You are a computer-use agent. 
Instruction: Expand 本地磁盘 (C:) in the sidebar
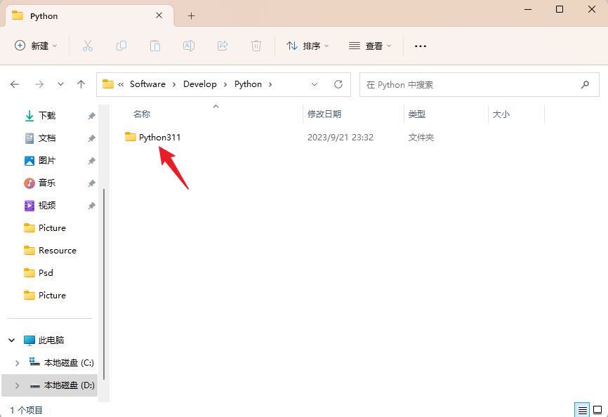17,362
